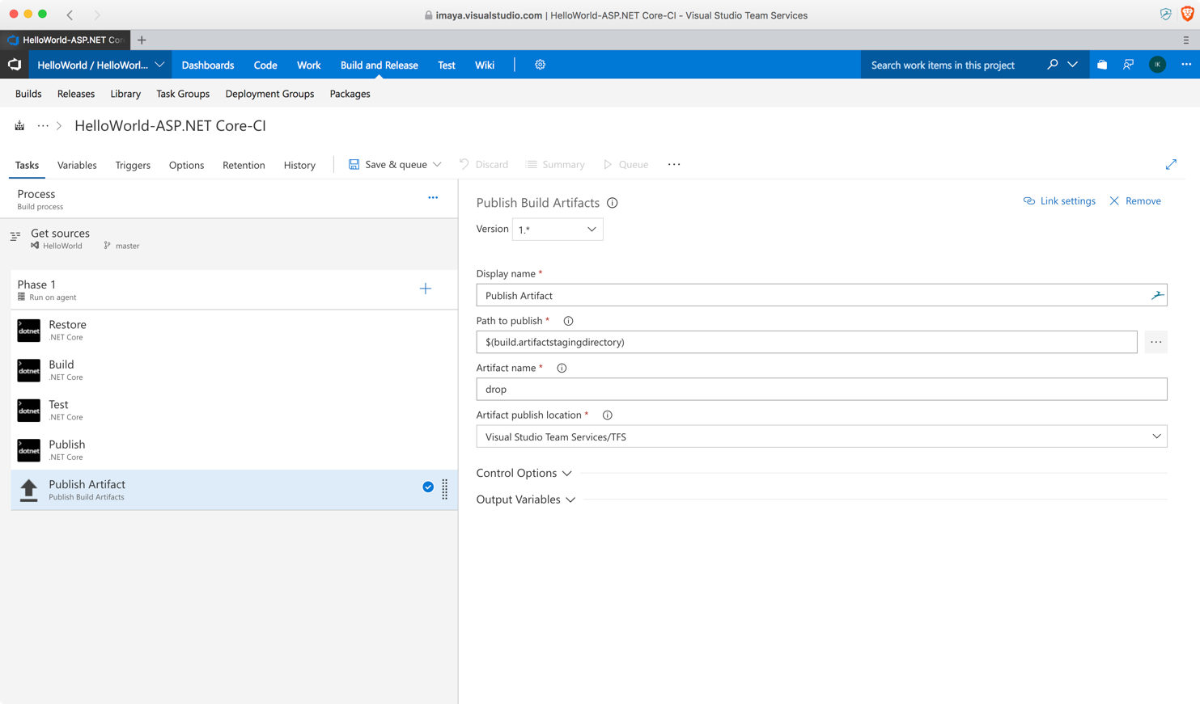The width and height of the screenshot is (1200, 704).
Task: Open Test hub
Action: point(447,65)
